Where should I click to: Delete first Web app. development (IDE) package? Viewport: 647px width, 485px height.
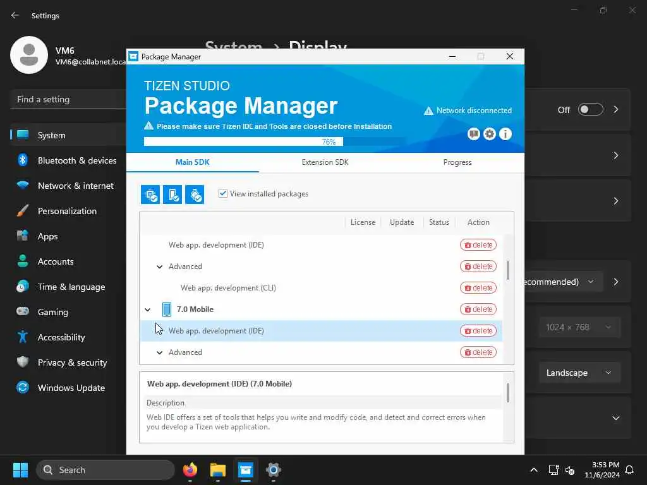[x=478, y=245]
